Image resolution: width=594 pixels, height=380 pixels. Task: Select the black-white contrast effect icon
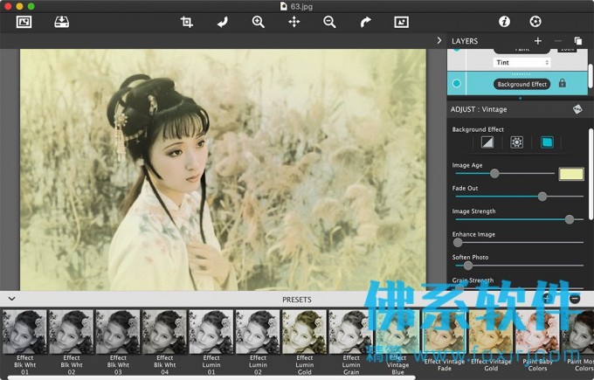pyautogui.click(x=487, y=142)
